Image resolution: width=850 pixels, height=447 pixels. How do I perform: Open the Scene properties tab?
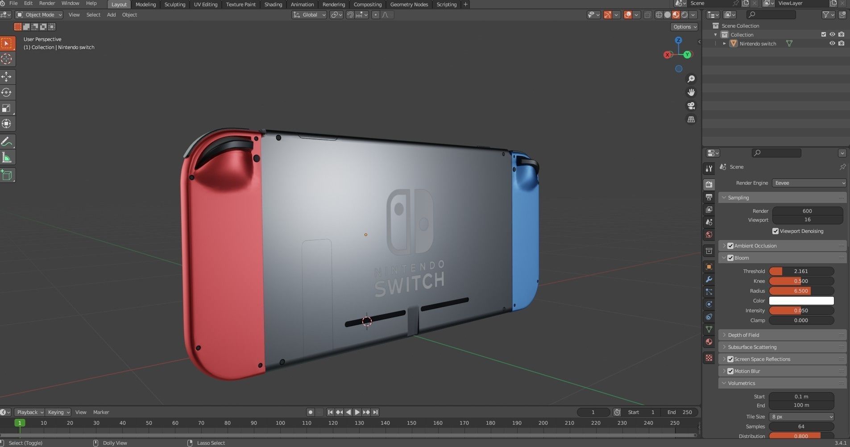point(709,222)
